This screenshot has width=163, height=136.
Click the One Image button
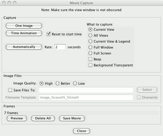[x=24, y=26]
